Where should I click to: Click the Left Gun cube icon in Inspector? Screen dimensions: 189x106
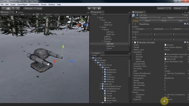pos(133,15)
